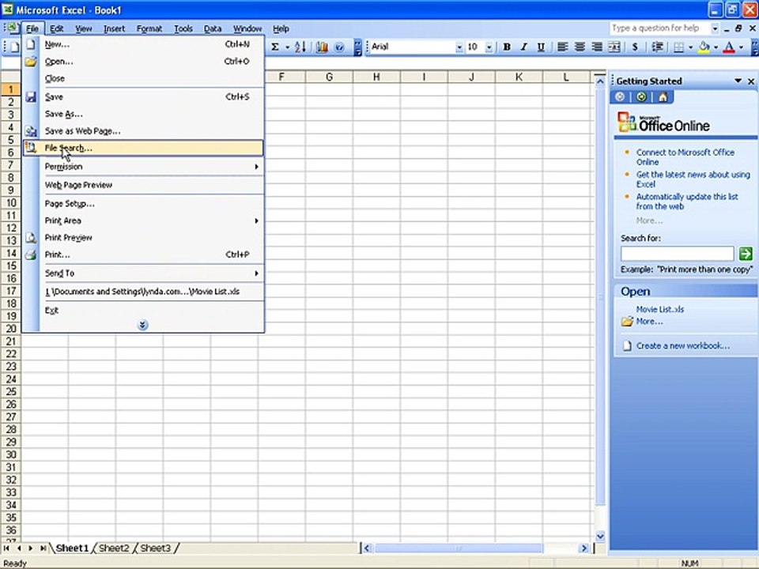Start the search with the green arrow
The height and width of the screenshot is (569, 759).
[746, 253]
